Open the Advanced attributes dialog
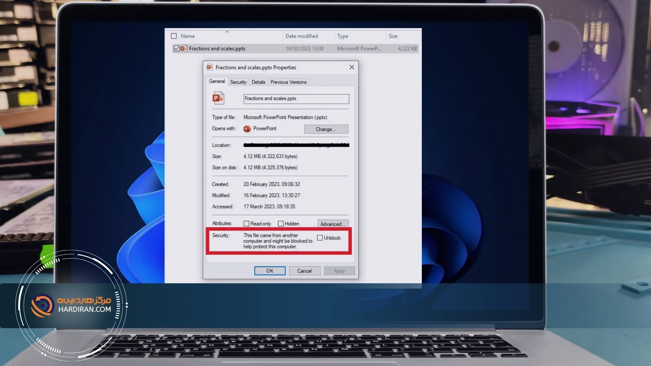 pyautogui.click(x=333, y=223)
